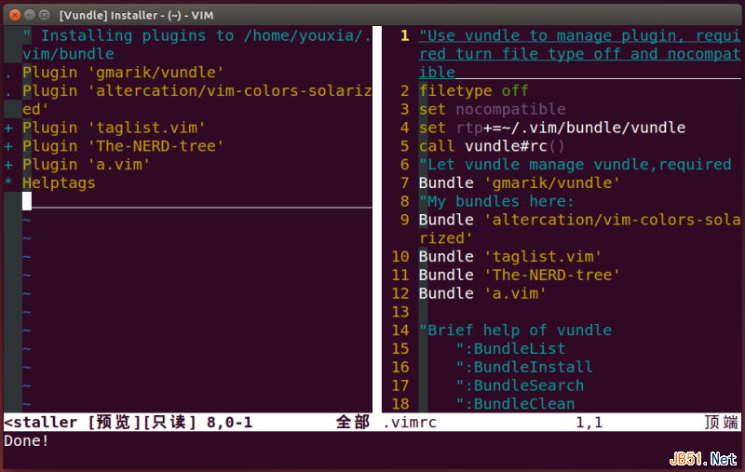
Task: Click comment 'Let vundle manage vundle,required'
Action: pos(576,165)
